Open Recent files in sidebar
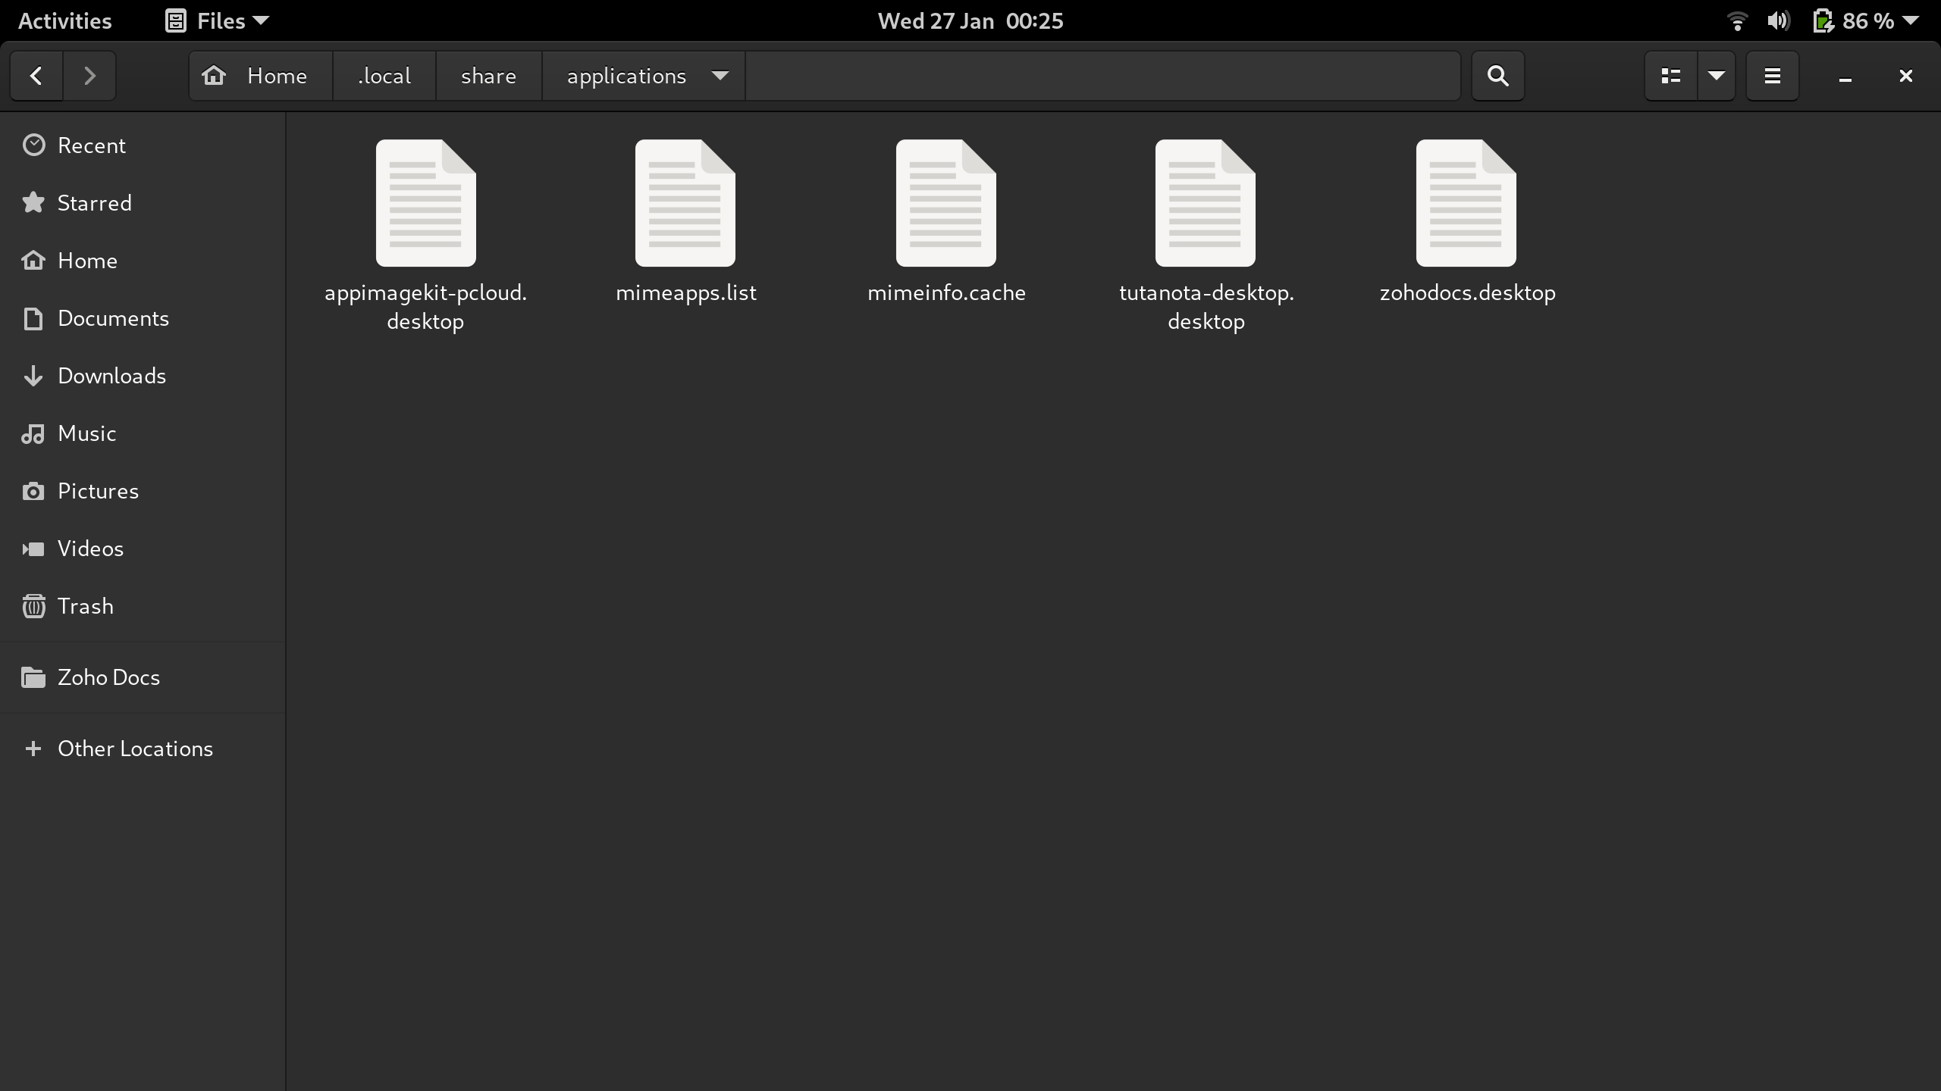 pos(91,145)
